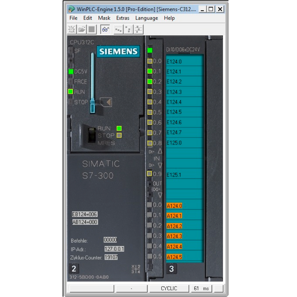Toggle the glasses monitor toolbar button
The height and width of the screenshot is (297, 297).
coord(105,29)
